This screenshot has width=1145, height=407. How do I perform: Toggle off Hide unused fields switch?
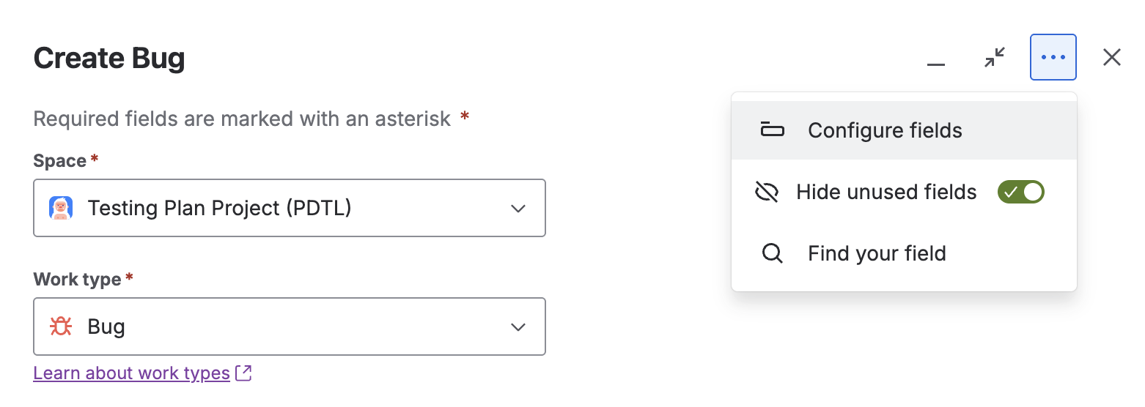(x=1020, y=193)
